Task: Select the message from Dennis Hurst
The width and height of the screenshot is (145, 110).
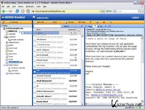Action: (57, 103)
